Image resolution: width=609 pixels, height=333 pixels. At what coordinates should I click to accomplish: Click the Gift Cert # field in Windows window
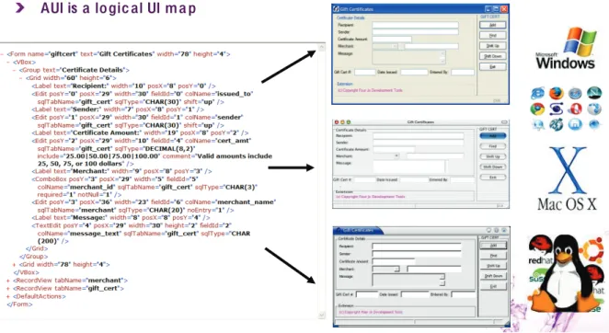(364, 73)
